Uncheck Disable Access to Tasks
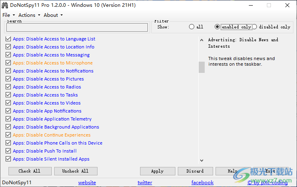The width and height of the screenshot is (297, 187). point(8,95)
